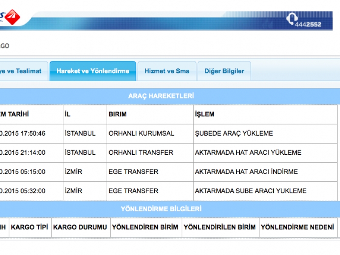Click the KARGO DURUMU column header

click(80, 227)
